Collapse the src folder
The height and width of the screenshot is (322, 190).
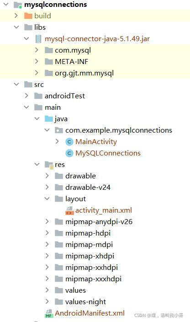[16, 84]
